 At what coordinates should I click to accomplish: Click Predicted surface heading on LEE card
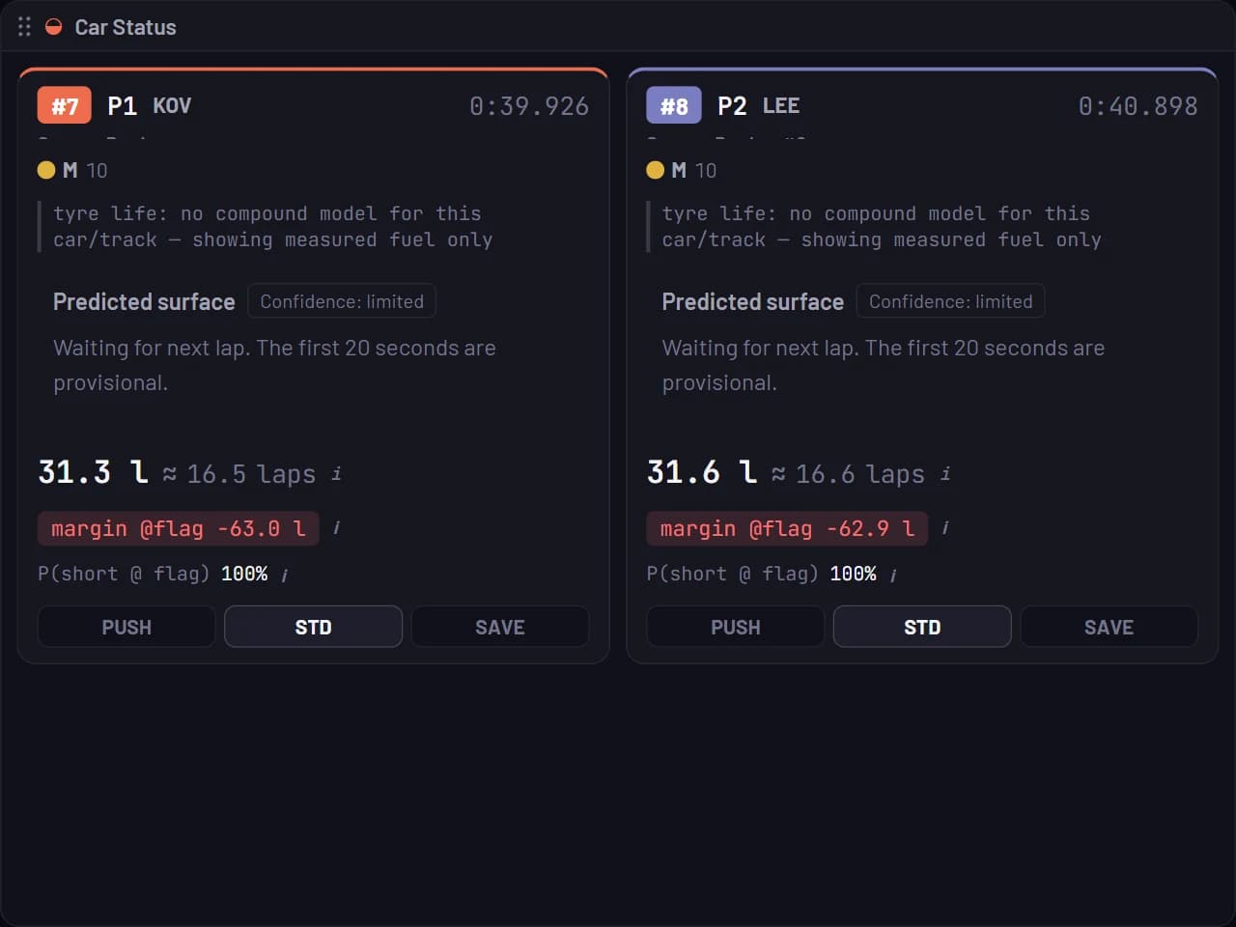tap(753, 301)
